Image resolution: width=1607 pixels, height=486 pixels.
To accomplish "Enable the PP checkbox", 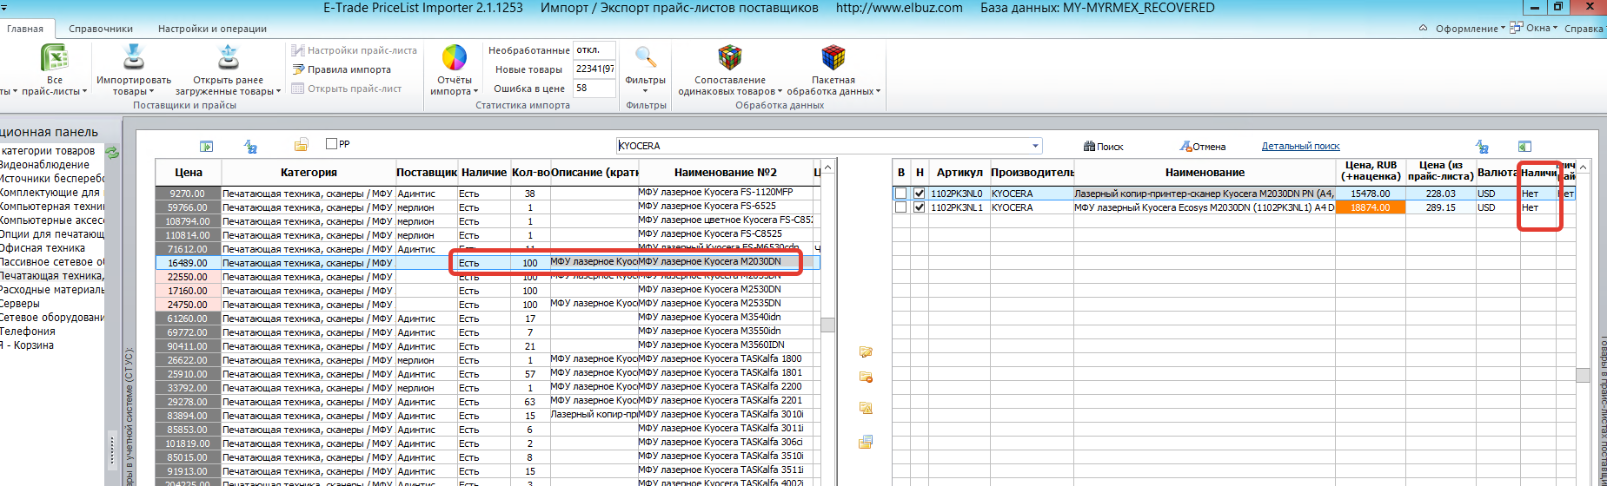I will click(331, 144).
